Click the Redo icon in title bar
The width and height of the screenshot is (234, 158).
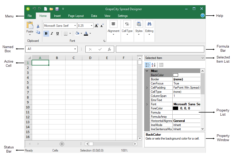point(40,9)
